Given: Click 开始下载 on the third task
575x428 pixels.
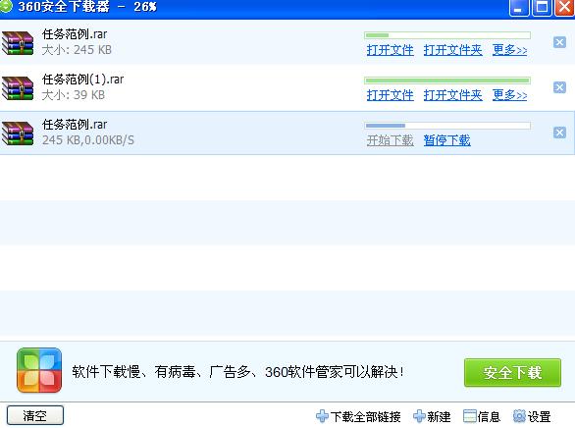Looking at the screenshot, I should [391, 140].
